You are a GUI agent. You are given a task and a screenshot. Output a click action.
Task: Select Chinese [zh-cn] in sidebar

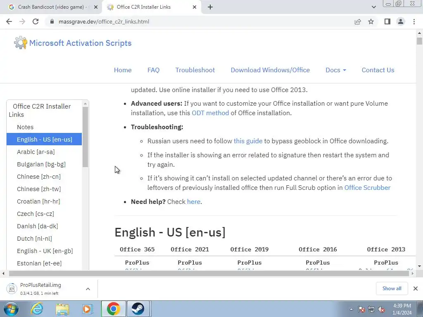(38, 177)
